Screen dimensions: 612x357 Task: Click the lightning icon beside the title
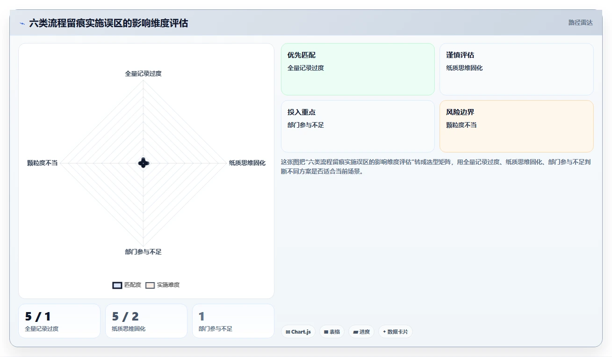22,23
